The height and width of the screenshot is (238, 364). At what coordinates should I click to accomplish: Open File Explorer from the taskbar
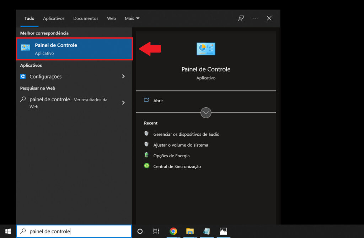click(x=190, y=231)
